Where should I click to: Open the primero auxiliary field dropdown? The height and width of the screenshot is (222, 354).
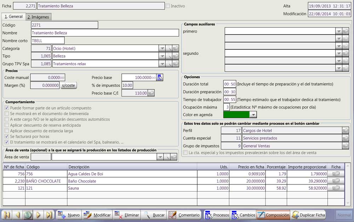click(x=339, y=31)
